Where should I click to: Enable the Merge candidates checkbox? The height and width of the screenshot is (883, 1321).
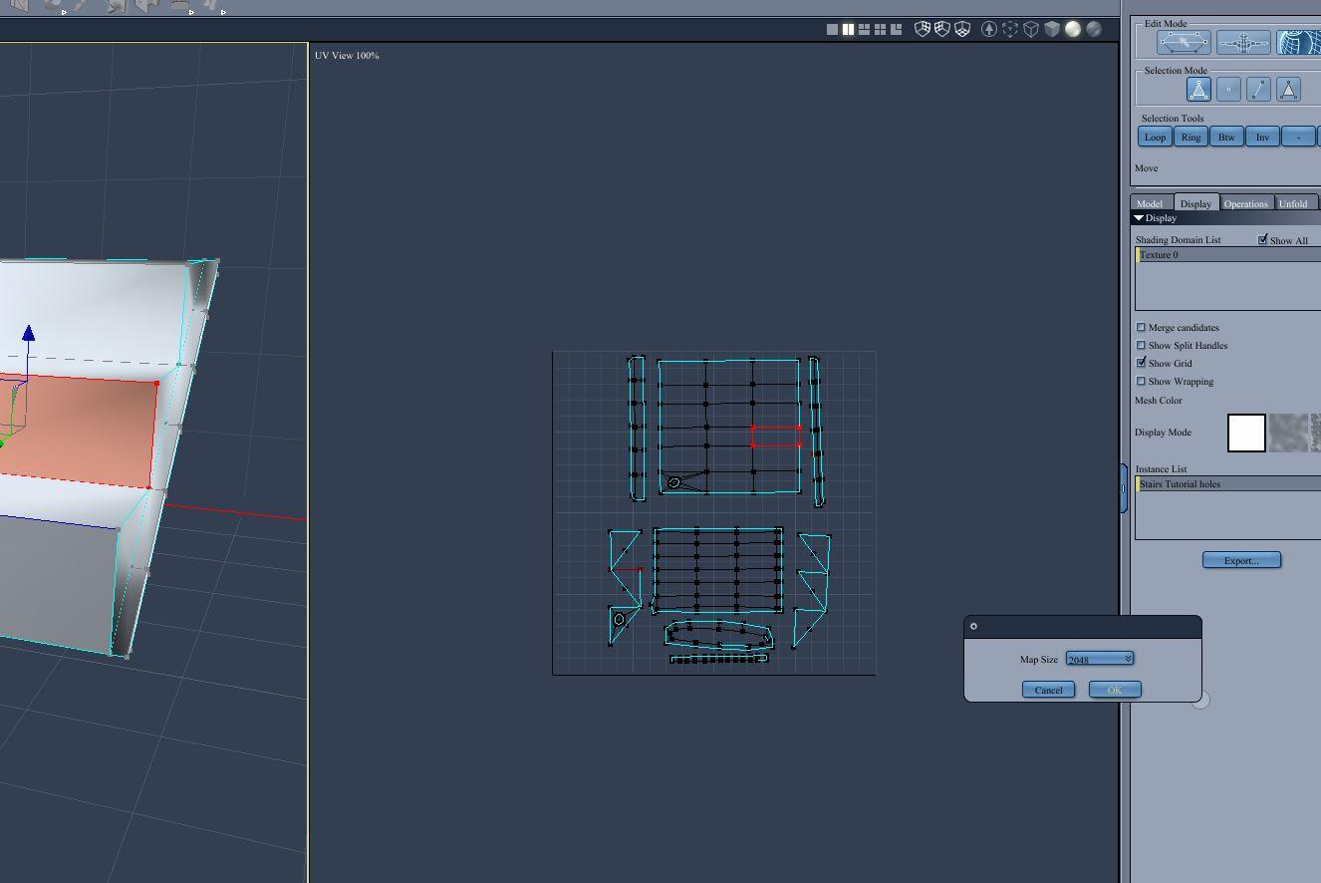(x=1142, y=327)
